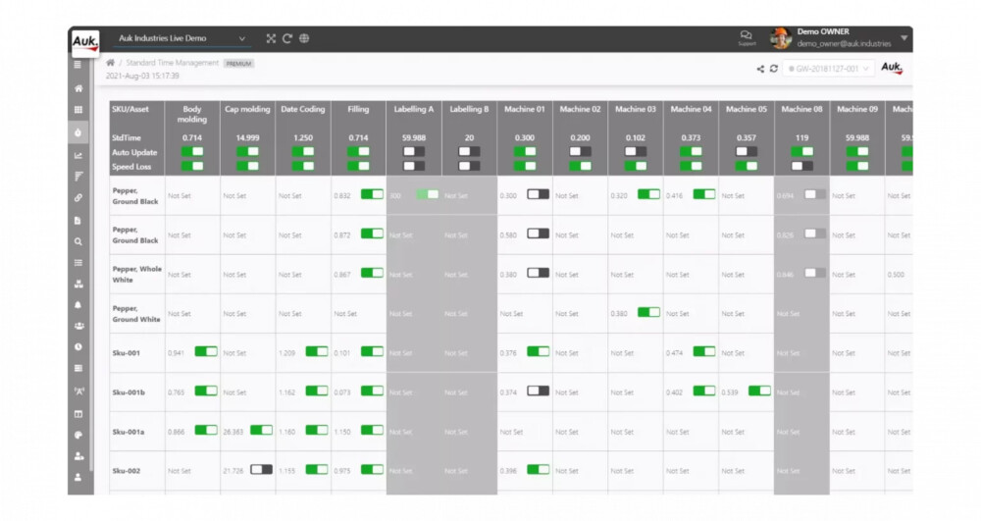The height and width of the screenshot is (521, 981).
Task: Click the share icon near gateway selector
Action: point(760,69)
